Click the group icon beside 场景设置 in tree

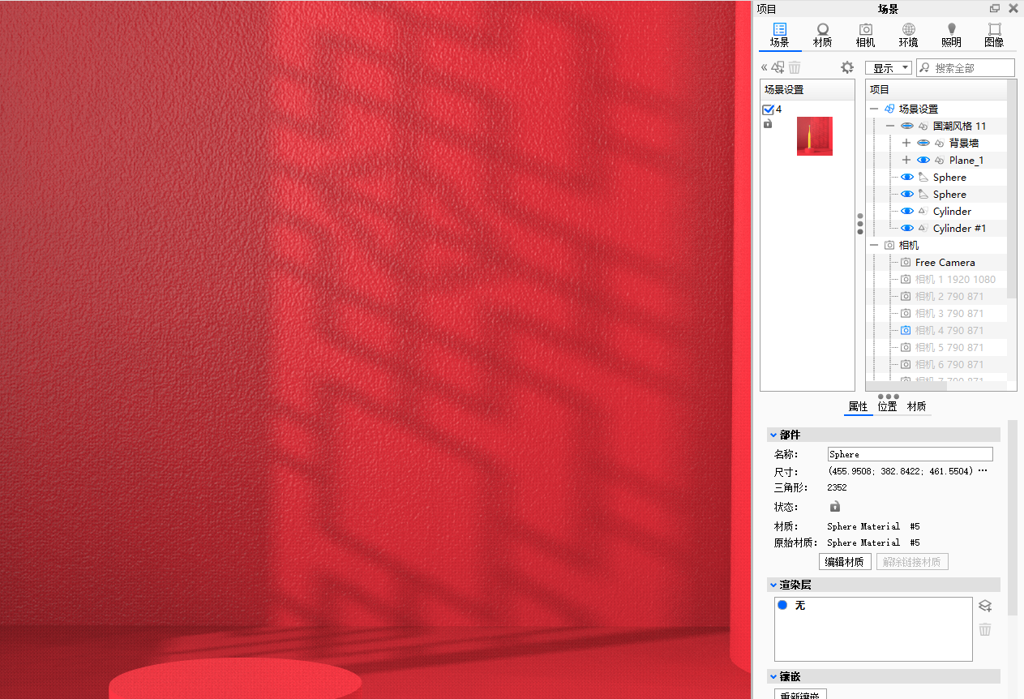click(889, 109)
